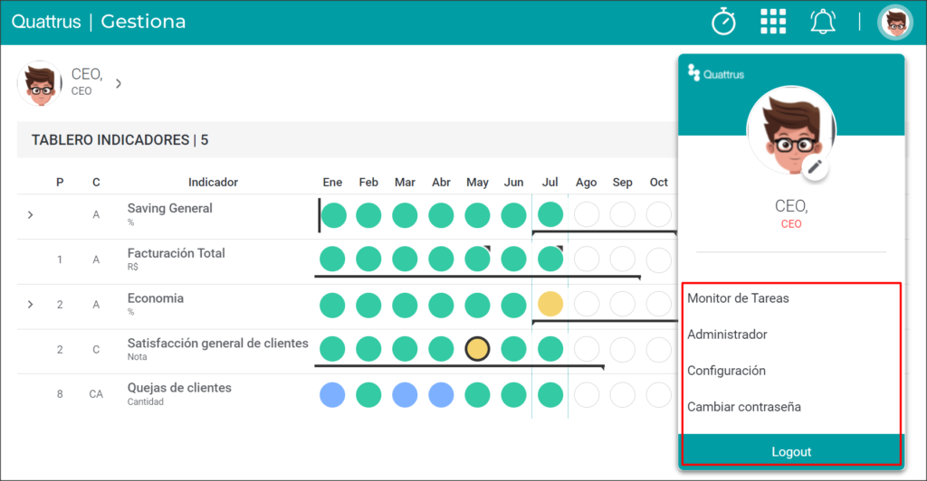927x481 pixels.
Task: Click Saving General empty August circle
Action: point(587,214)
